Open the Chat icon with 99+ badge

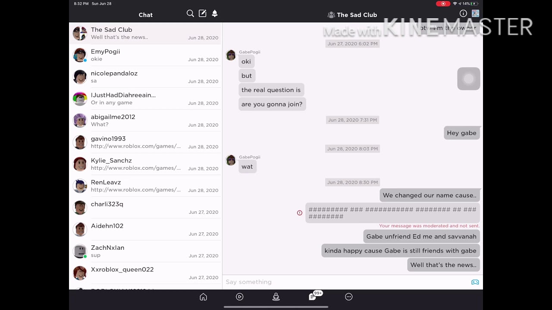pos(313,297)
